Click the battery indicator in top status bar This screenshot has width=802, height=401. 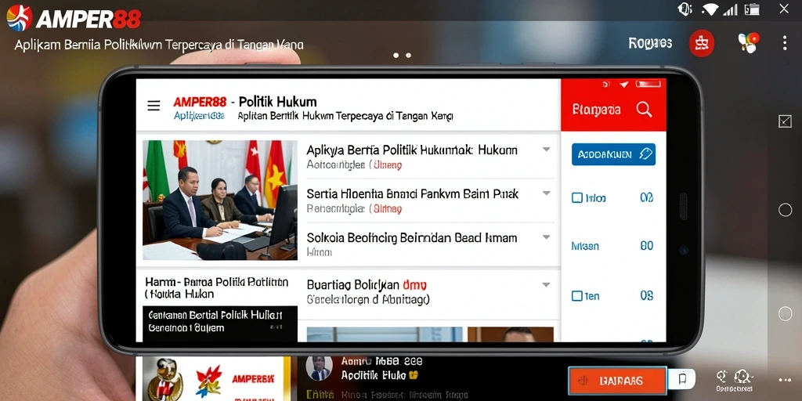[753, 9]
